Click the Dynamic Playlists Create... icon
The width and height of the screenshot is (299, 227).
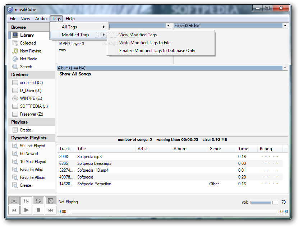tap(15, 185)
